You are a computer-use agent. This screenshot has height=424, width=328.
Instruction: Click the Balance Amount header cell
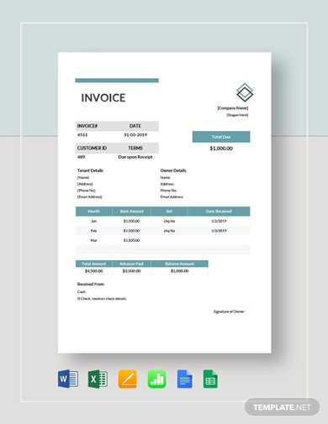coord(180,264)
